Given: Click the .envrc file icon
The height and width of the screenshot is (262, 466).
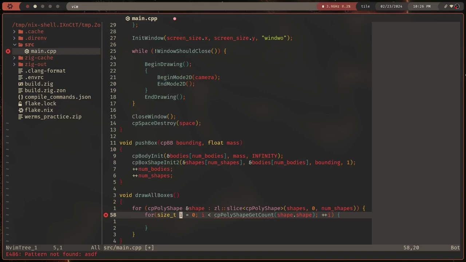Looking at the screenshot, I should click(21, 78).
